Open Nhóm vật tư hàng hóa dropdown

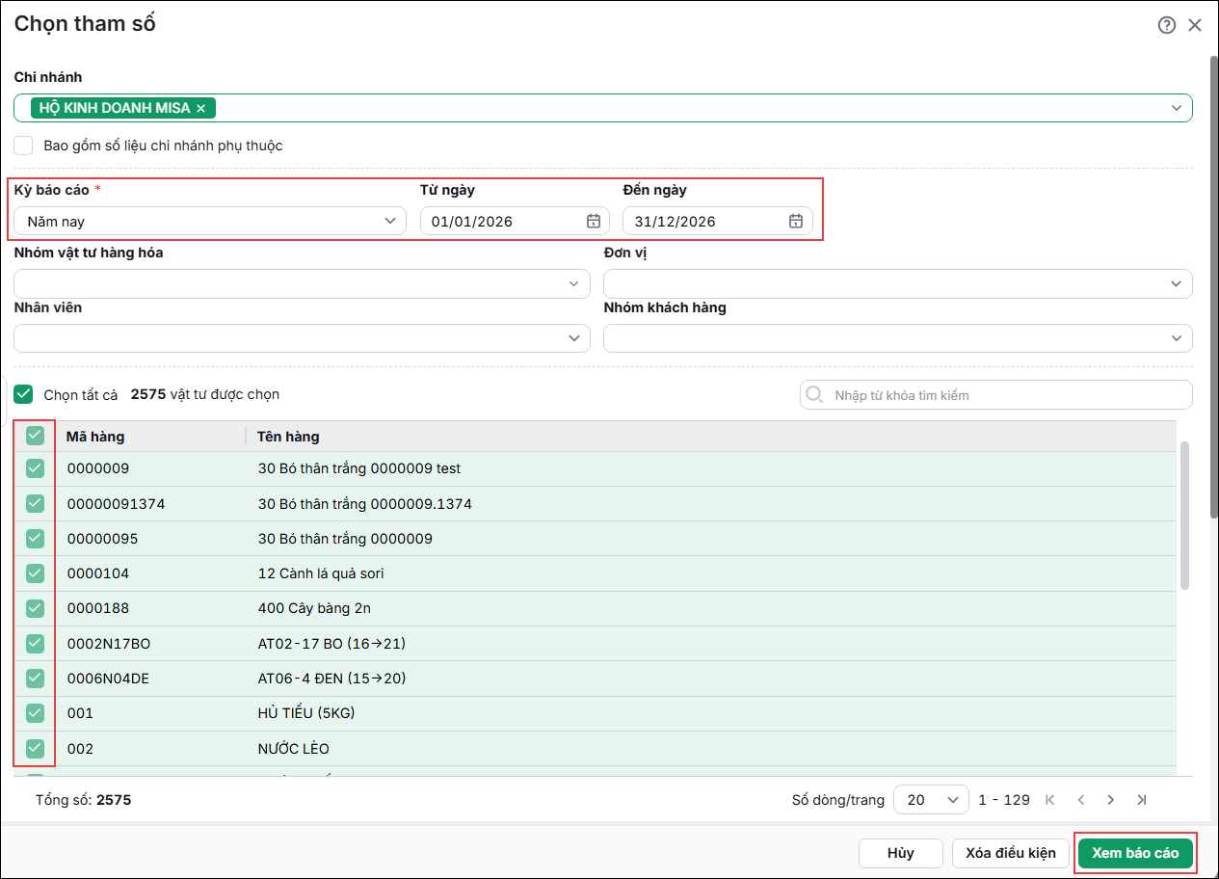(x=302, y=283)
